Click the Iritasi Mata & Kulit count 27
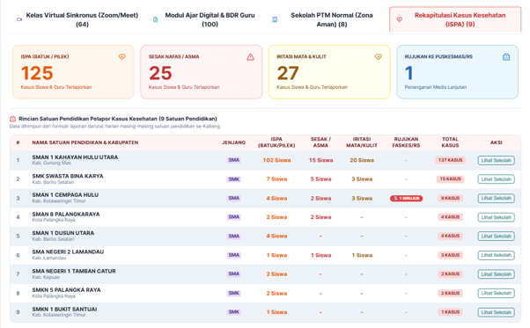This screenshot has height=328, width=530. click(x=288, y=73)
